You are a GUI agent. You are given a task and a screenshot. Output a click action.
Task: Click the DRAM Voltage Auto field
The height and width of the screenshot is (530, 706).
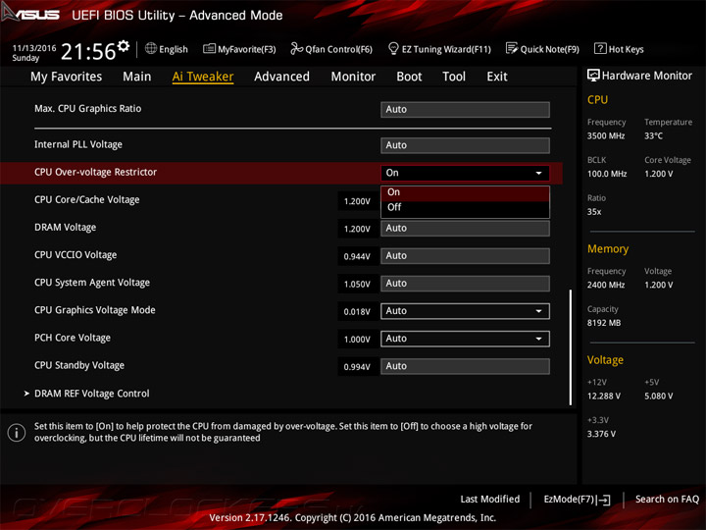click(465, 229)
